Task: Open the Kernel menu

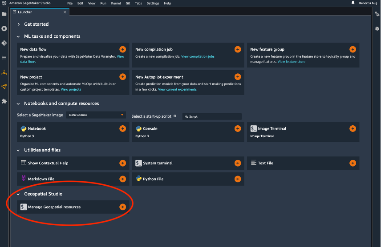Action: [x=116, y=3]
